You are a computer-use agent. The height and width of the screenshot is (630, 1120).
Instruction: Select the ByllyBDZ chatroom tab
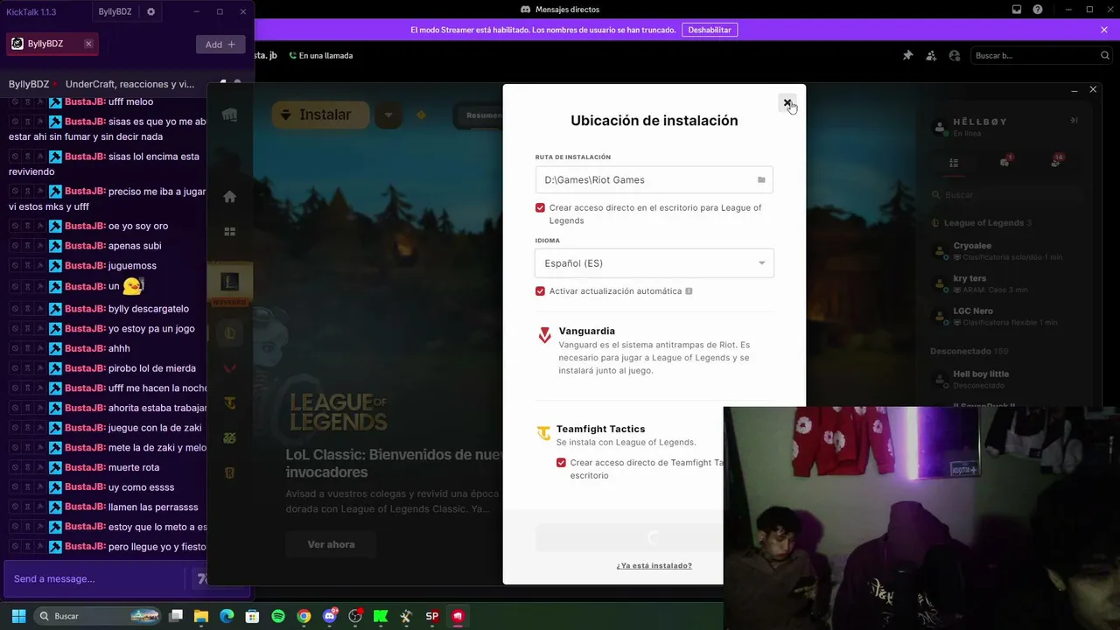[x=52, y=44]
